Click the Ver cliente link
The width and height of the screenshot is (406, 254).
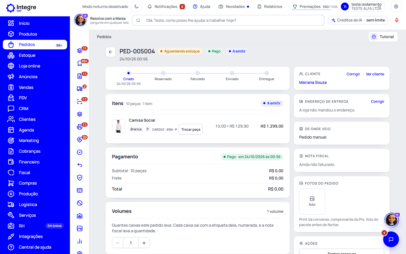[x=375, y=74]
